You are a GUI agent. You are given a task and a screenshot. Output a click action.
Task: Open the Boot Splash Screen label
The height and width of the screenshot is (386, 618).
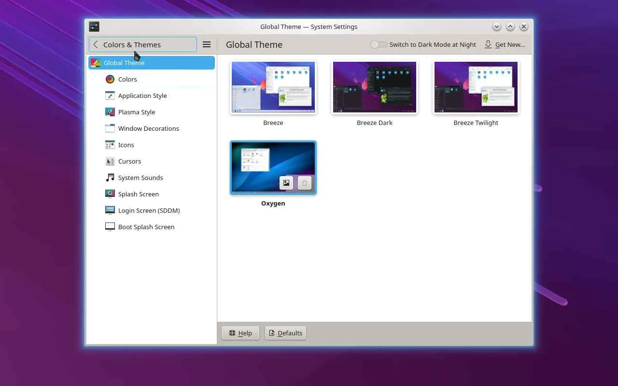click(x=146, y=227)
